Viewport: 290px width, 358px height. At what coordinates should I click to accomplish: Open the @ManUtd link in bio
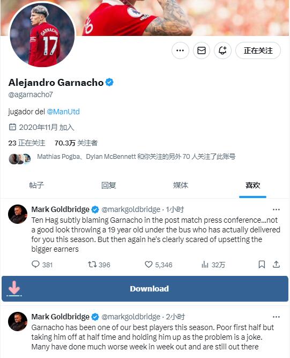63,112
